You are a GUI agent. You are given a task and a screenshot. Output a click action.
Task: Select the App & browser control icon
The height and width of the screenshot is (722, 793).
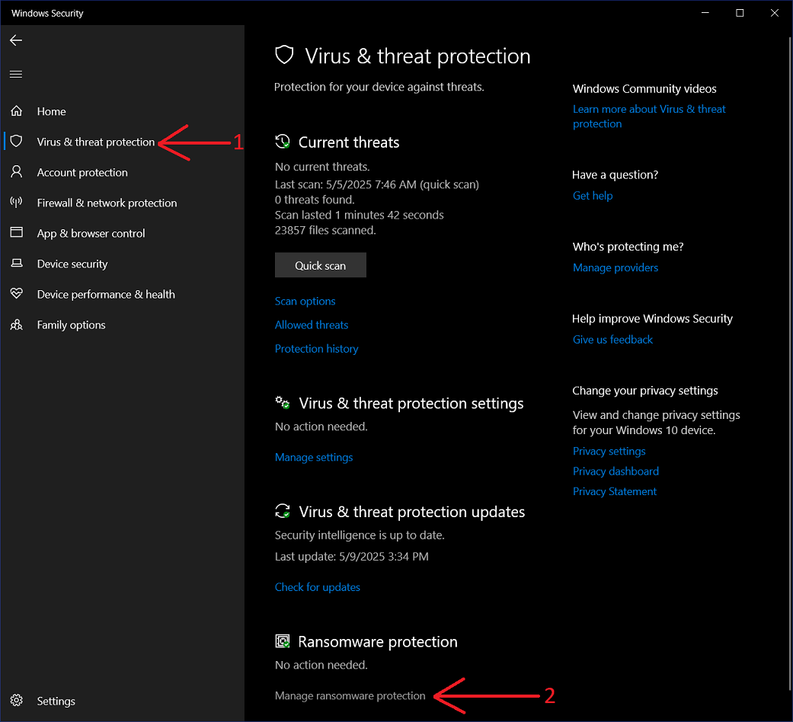tap(16, 232)
